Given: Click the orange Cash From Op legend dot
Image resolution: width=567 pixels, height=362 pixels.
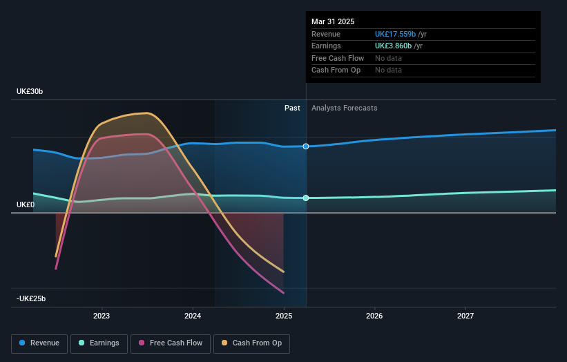Looking at the screenshot, I should pos(224,343).
